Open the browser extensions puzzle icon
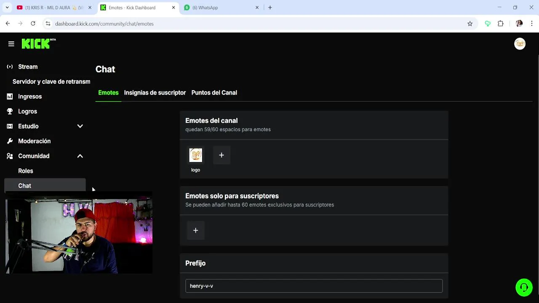 pyautogui.click(x=501, y=24)
